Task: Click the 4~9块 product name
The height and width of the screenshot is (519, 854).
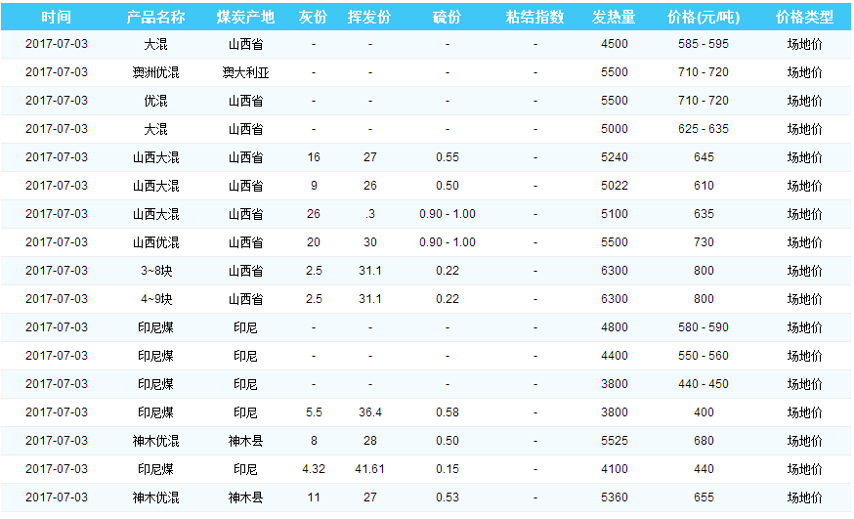Action: point(156,299)
